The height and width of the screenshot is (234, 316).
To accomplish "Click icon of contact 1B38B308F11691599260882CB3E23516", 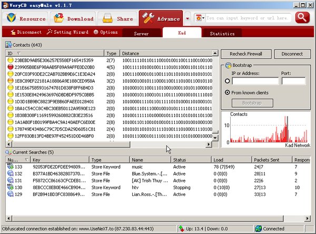I will (x=11, y=115).
